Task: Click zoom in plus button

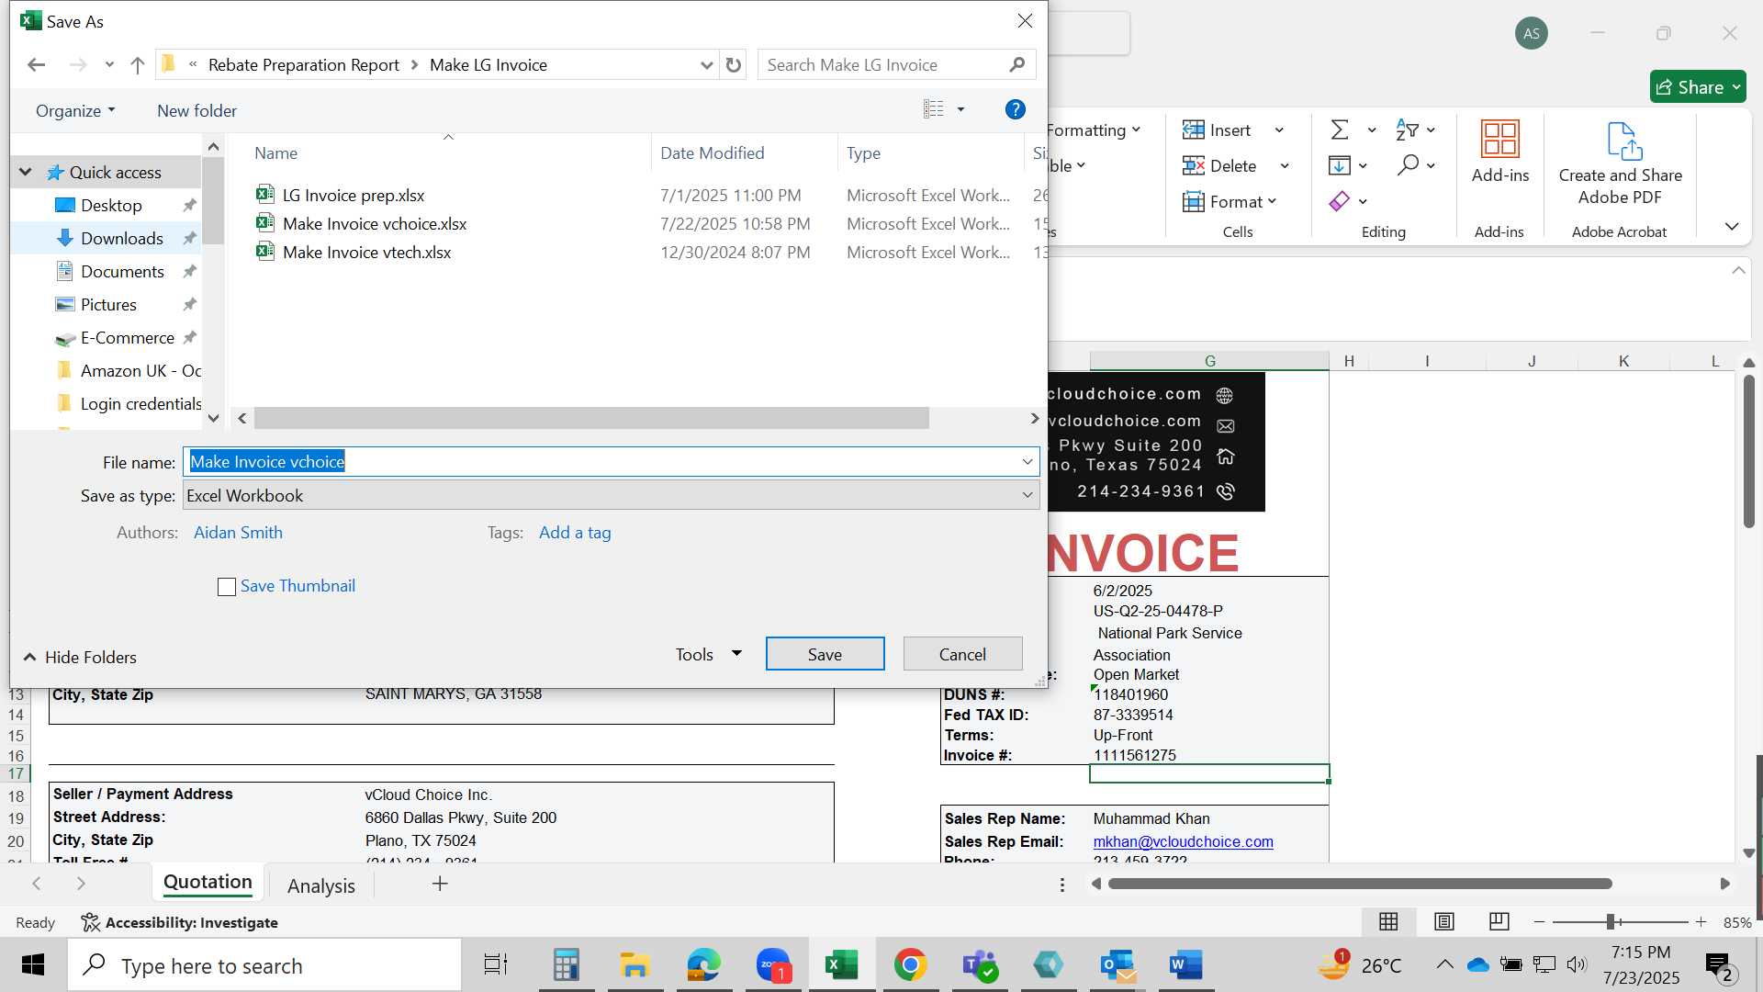Action: pyautogui.click(x=1701, y=921)
